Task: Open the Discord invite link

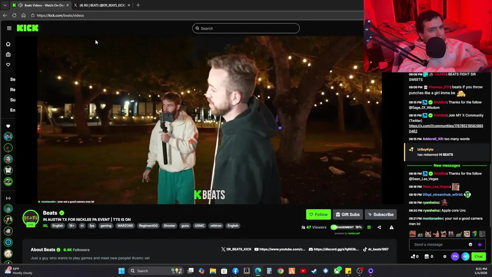Action: (334, 249)
